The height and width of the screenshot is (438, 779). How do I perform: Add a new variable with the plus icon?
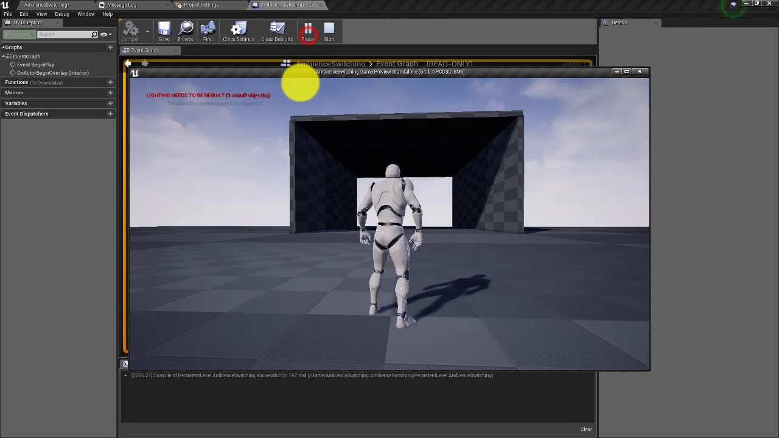[x=110, y=103]
